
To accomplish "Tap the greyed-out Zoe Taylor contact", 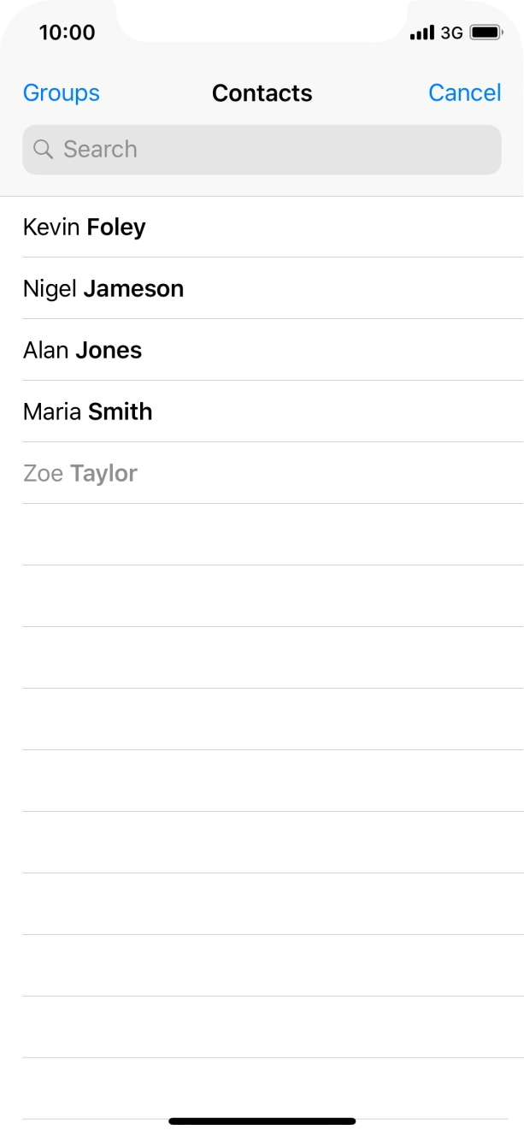I will [x=80, y=474].
